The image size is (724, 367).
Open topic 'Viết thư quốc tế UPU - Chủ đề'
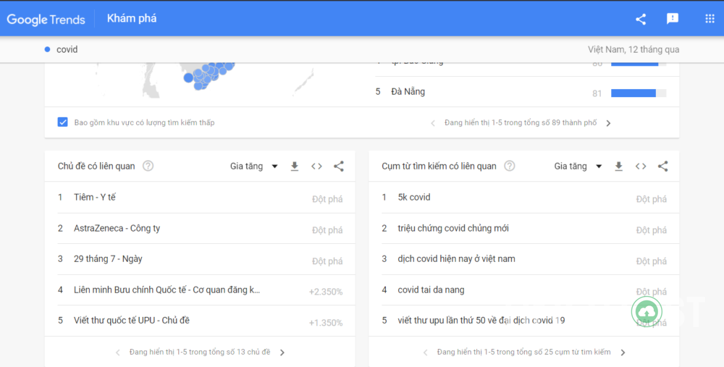132,321
